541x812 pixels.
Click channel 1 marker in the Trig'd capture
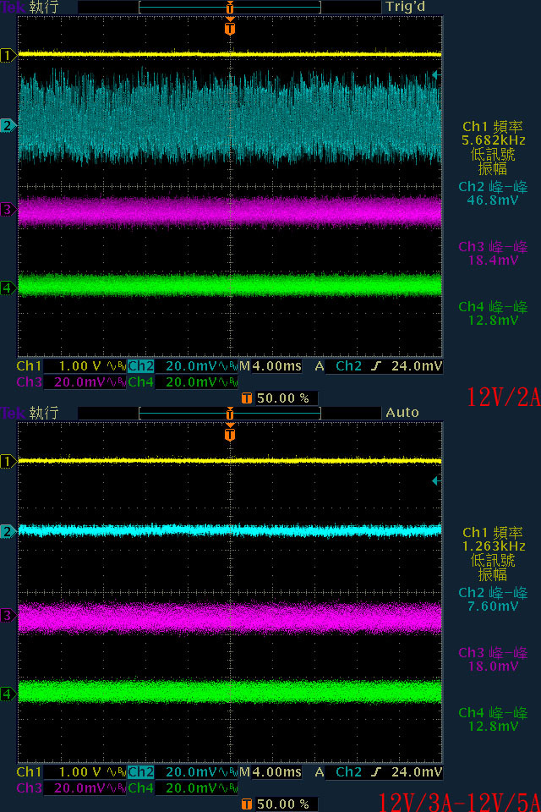(8, 55)
